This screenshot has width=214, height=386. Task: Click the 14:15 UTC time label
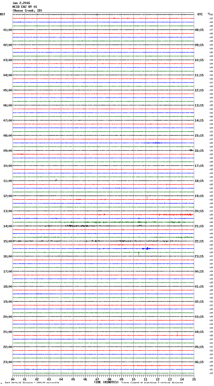tap(199, 121)
